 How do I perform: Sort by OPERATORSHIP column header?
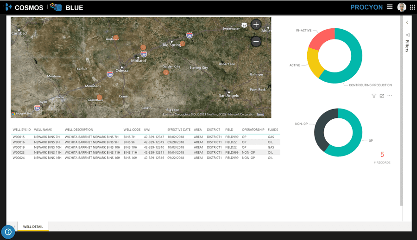[253, 130]
